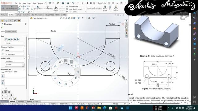Collapse the Dimension Text section
This screenshot has width=198, height=111.
tap(24, 69)
